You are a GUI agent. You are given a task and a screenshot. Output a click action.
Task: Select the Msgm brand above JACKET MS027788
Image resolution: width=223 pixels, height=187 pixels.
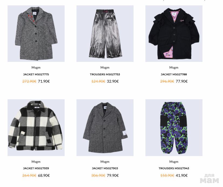[174, 68]
